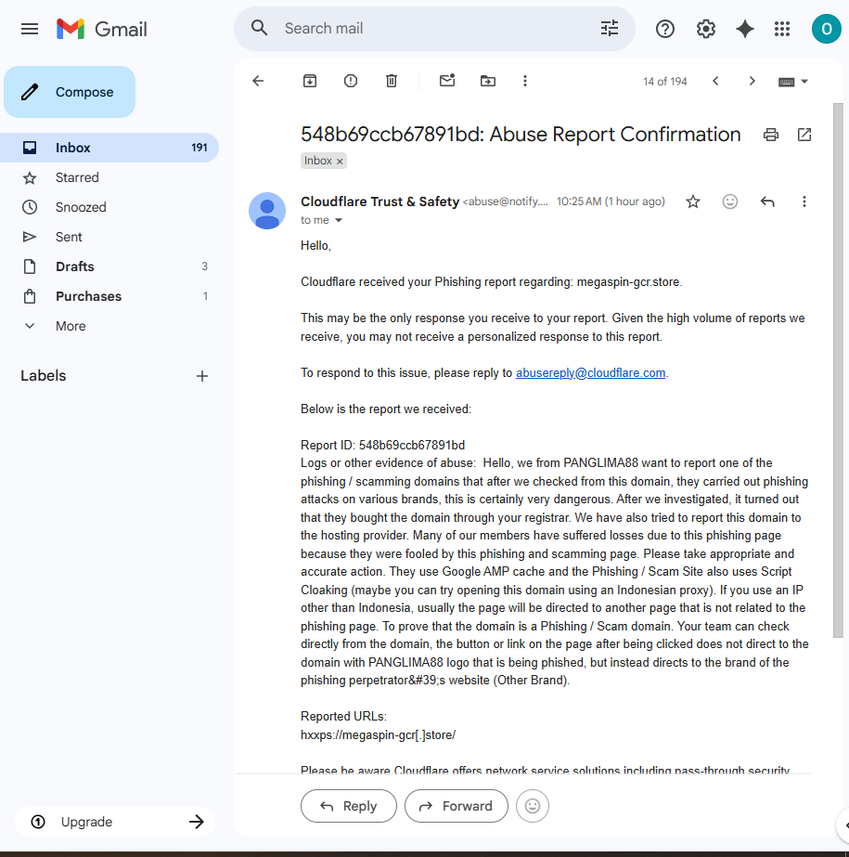The width and height of the screenshot is (849, 857).
Task: Add emoji reaction beside the timestamp
Action: (730, 201)
